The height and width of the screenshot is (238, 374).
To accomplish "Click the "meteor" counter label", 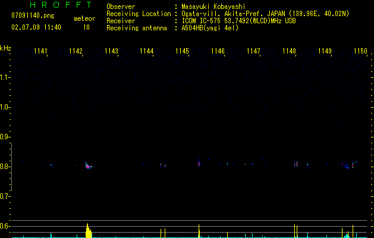I will click(84, 18).
